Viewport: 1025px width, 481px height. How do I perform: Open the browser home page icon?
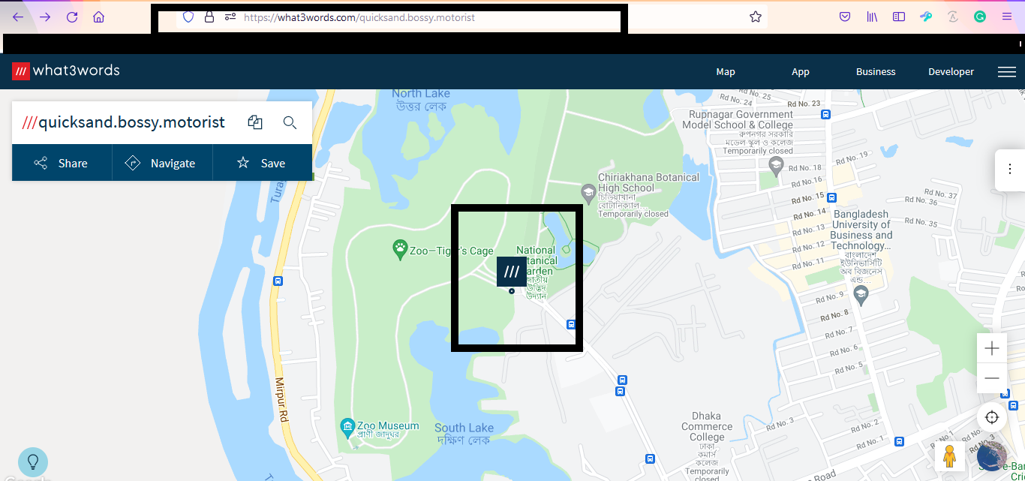coord(99,17)
